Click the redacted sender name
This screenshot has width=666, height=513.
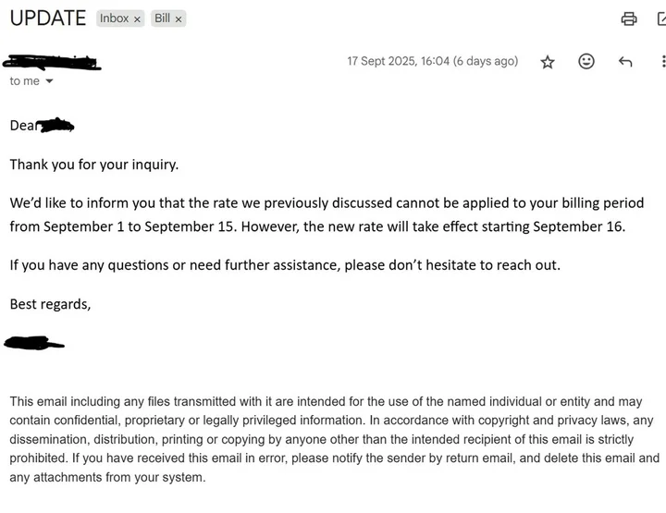coord(53,63)
